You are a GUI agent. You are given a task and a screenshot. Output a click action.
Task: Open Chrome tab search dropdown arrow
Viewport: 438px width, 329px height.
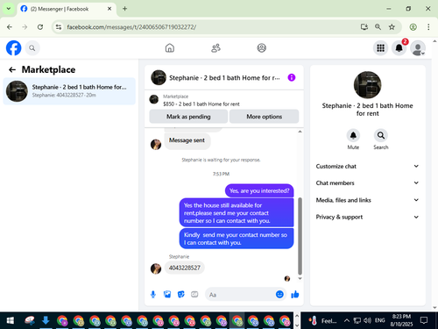(9, 9)
